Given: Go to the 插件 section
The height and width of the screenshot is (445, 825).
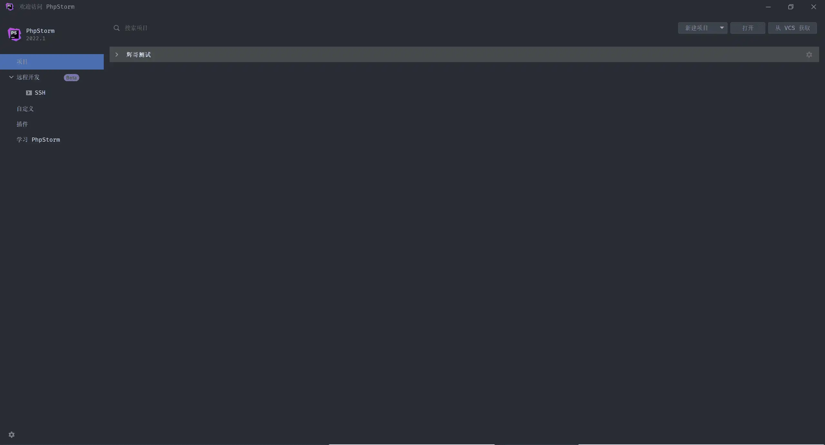Looking at the screenshot, I should coord(22,124).
